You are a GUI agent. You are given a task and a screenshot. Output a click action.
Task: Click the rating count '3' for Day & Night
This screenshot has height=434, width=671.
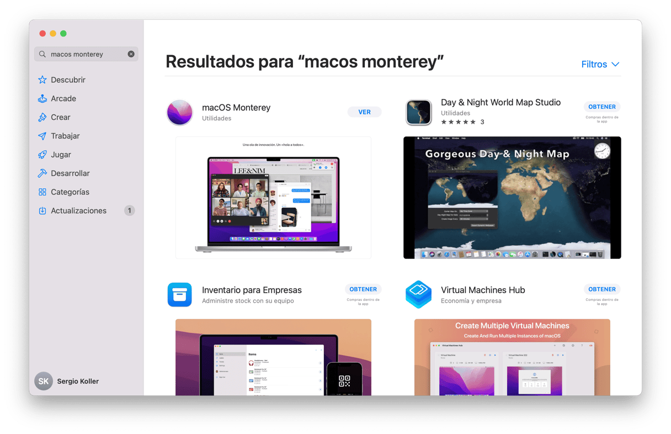482,122
